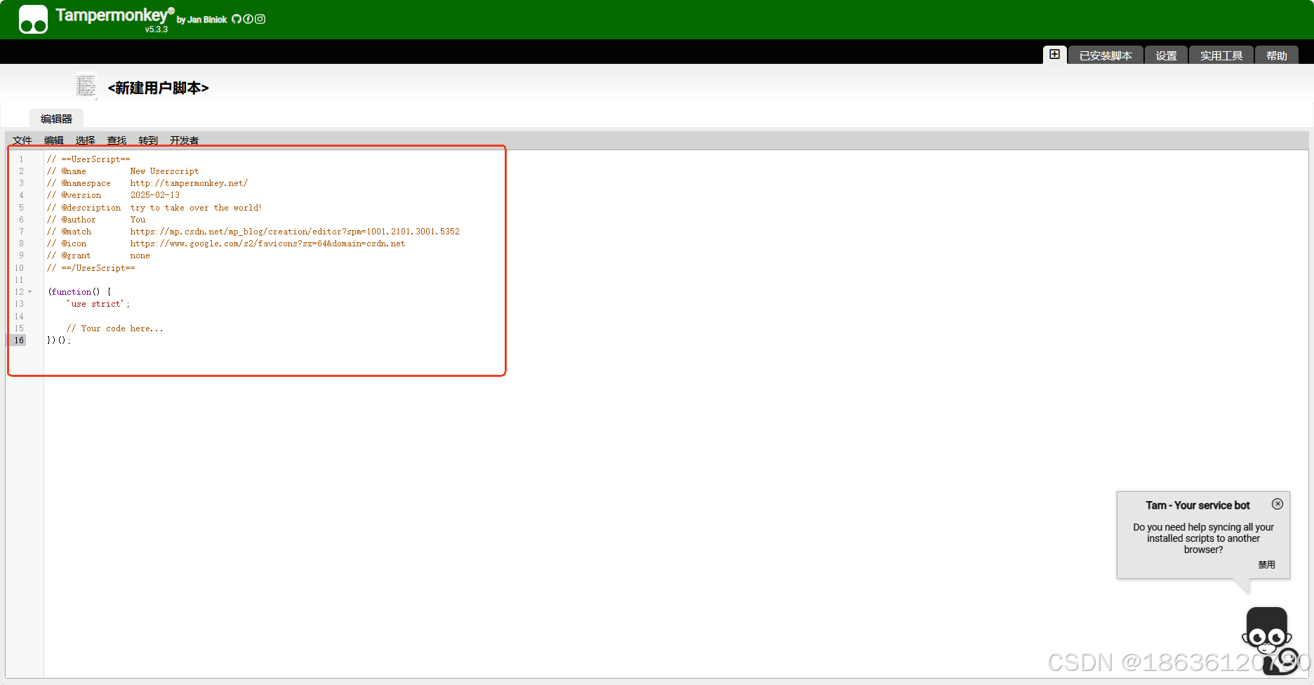Open the 选择 menu
Image resolution: width=1314 pixels, height=685 pixels.
pyautogui.click(x=86, y=140)
